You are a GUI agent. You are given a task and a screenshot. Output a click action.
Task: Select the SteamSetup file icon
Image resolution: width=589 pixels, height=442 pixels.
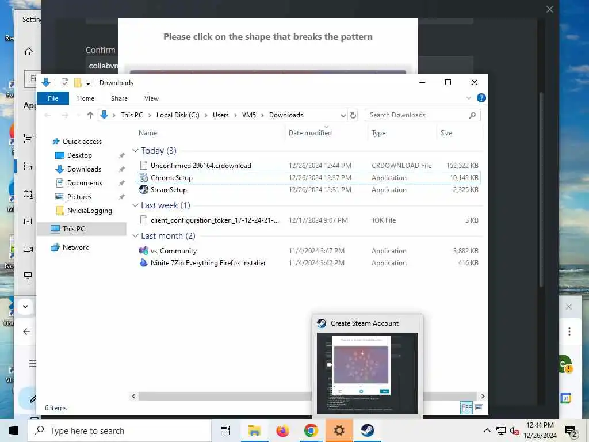(x=143, y=190)
